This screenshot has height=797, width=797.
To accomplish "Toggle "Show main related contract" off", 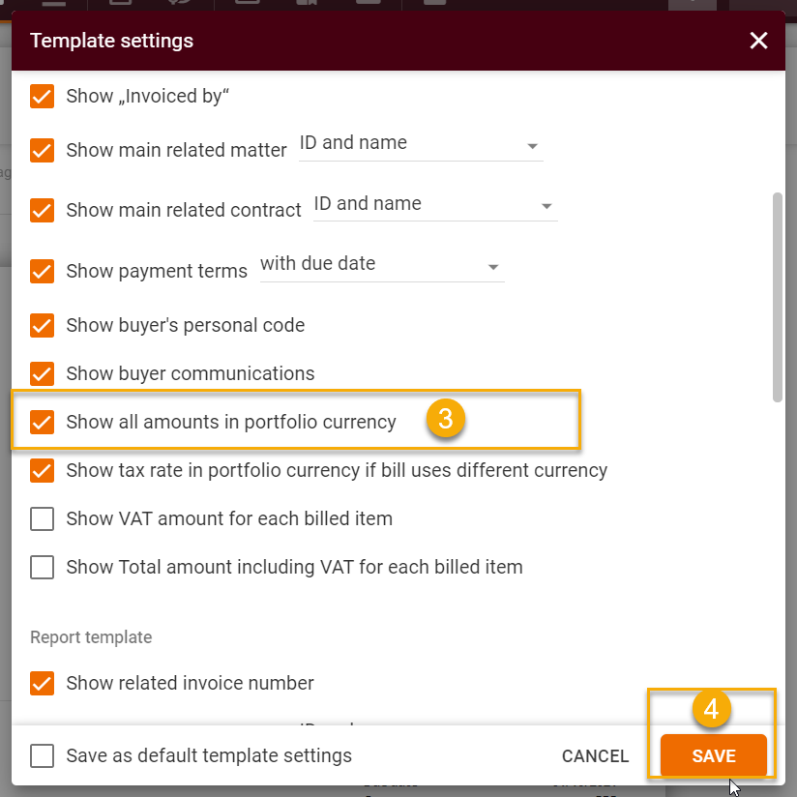I will pyautogui.click(x=42, y=210).
